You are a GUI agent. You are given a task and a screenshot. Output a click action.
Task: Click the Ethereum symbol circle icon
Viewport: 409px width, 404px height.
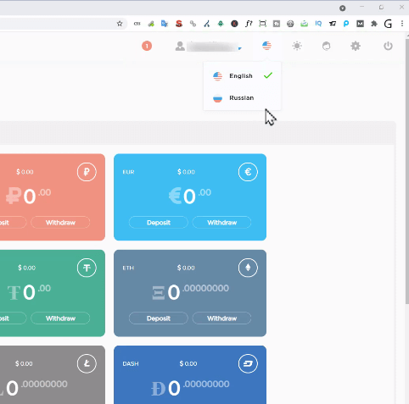coord(248,268)
